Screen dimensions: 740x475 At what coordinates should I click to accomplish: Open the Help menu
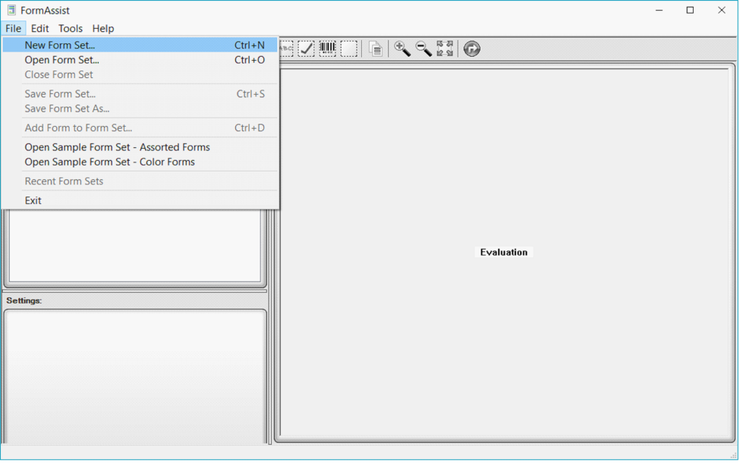(102, 28)
